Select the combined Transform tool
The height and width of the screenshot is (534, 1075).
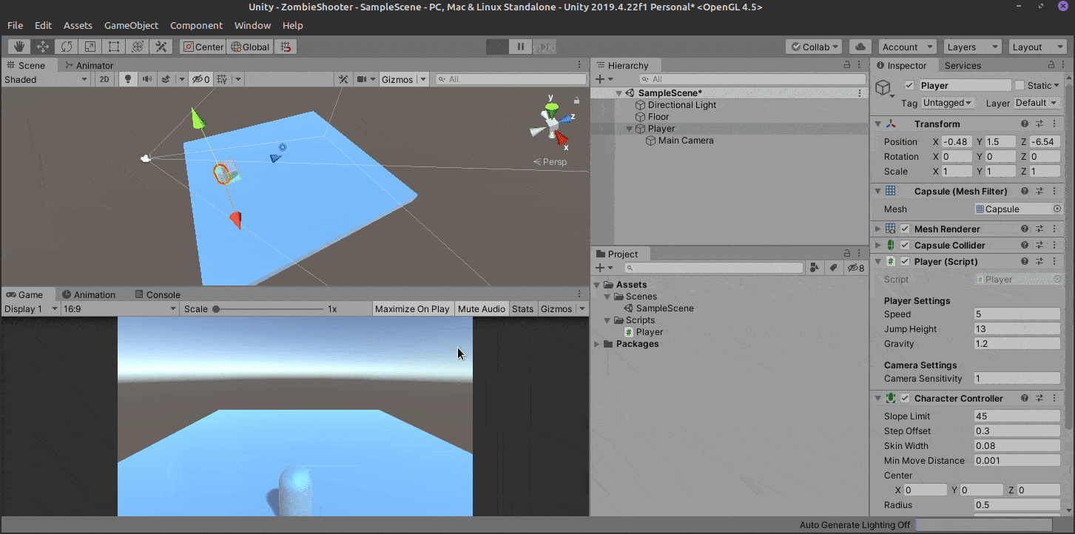137,47
